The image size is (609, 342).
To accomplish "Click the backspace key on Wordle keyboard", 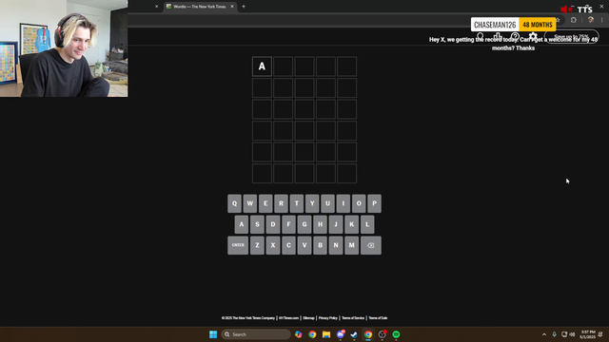I will (x=371, y=245).
